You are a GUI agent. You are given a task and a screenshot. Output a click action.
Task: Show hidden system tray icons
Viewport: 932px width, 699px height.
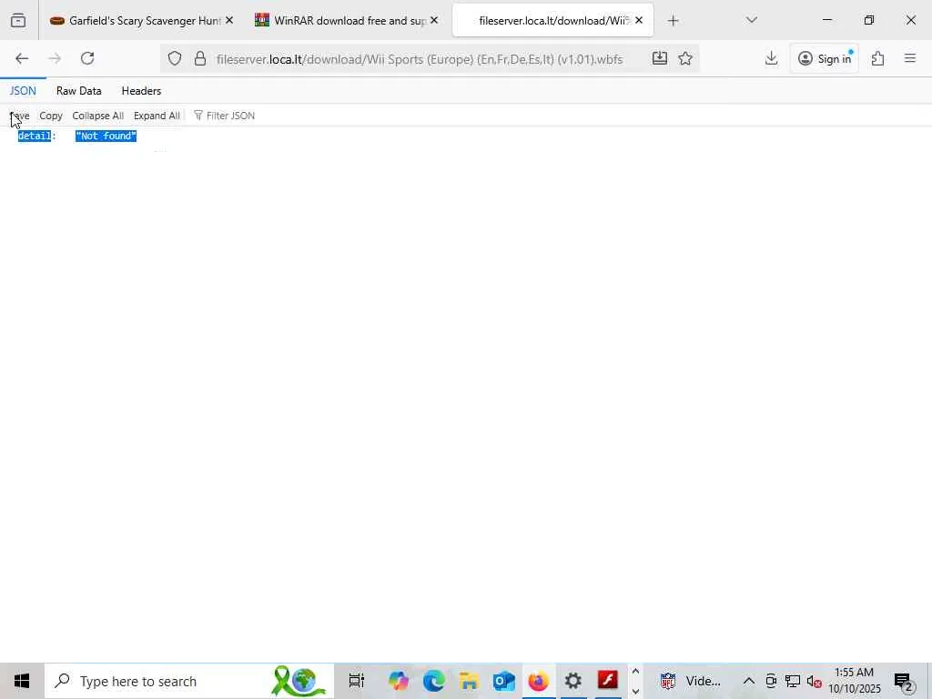tap(749, 681)
